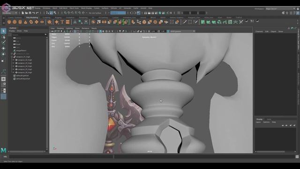Select the defaultObjectSet item in Outliner
The height and width of the screenshot is (169, 300).
coord(23,79)
